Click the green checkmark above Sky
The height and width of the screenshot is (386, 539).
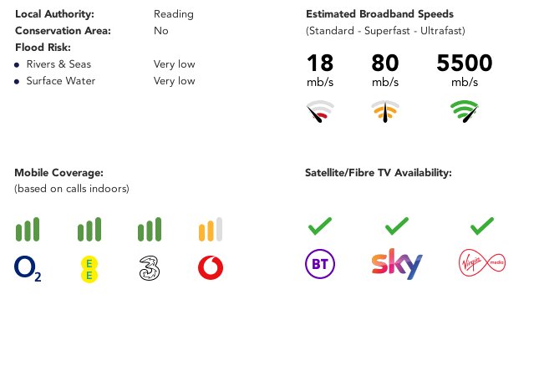(397, 226)
